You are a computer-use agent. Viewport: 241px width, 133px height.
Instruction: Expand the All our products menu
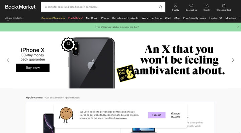coord(14,18)
